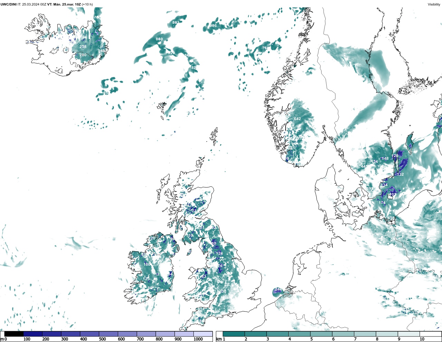Click the 'km' unit label on the legend
Image resolution: width=442 pixels, height=342 pixels.
click(x=219, y=339)
